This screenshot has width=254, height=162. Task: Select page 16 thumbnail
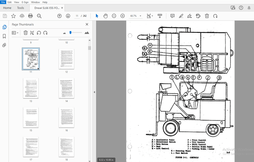(x=66, y=117)
